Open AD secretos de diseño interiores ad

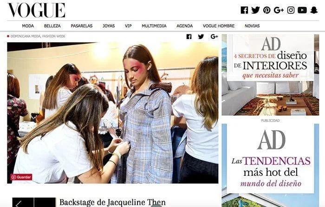point(270,75)
